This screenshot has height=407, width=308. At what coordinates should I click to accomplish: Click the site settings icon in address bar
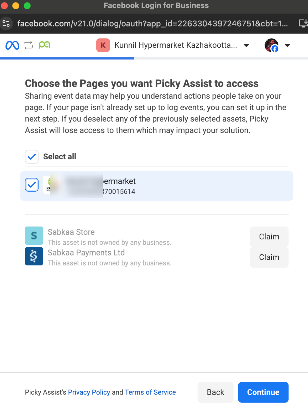click(6, 24)
